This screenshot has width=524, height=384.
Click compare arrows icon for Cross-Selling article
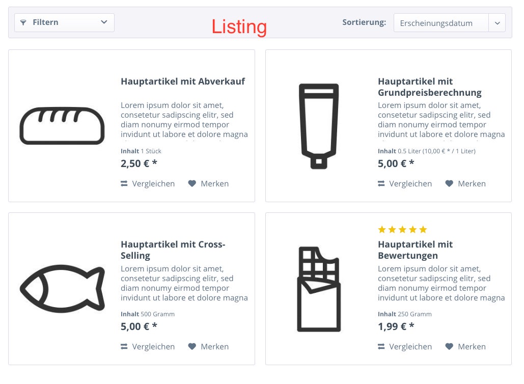coord(124,347)
